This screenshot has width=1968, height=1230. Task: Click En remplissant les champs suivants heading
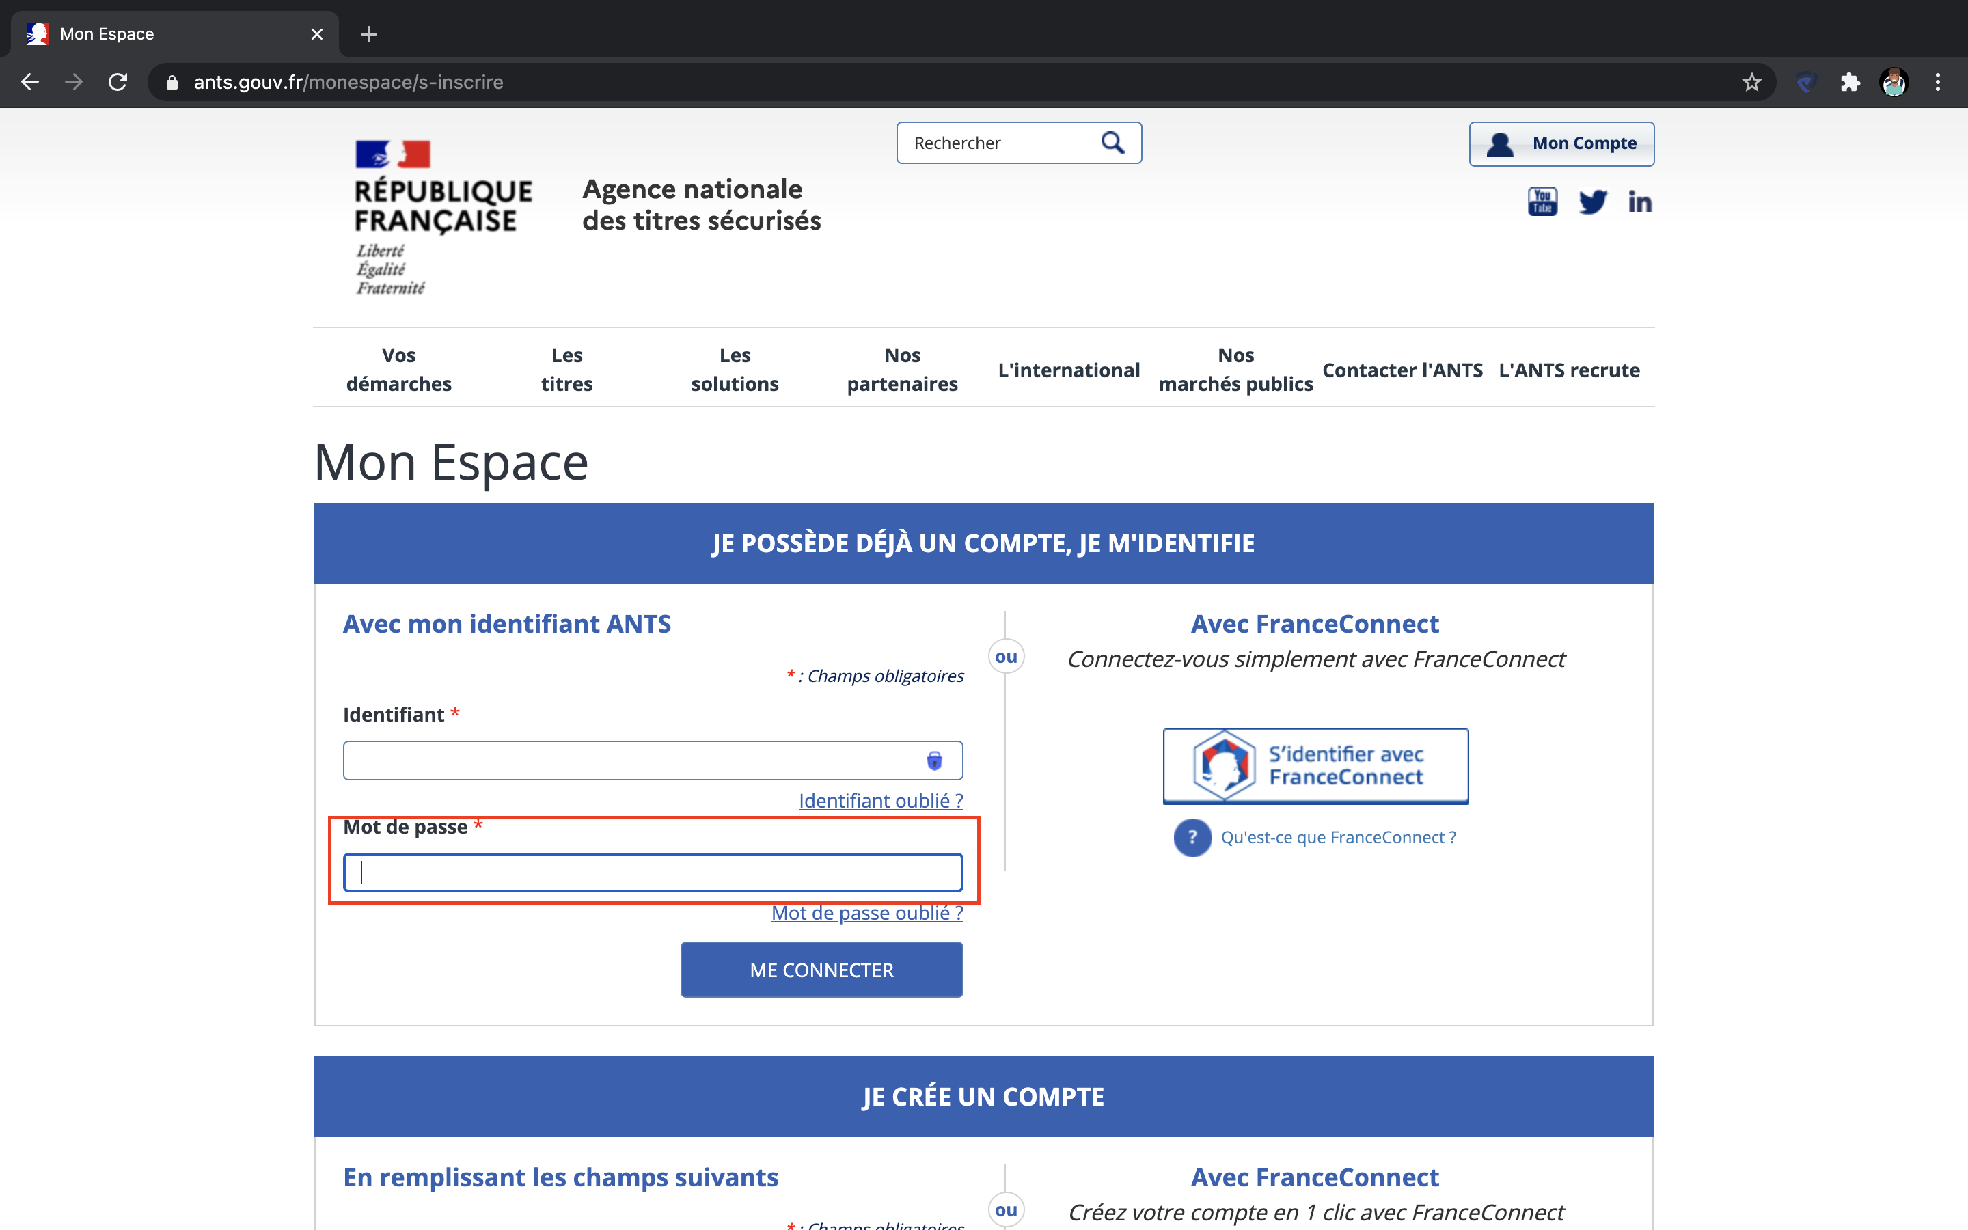(560, 1177)
